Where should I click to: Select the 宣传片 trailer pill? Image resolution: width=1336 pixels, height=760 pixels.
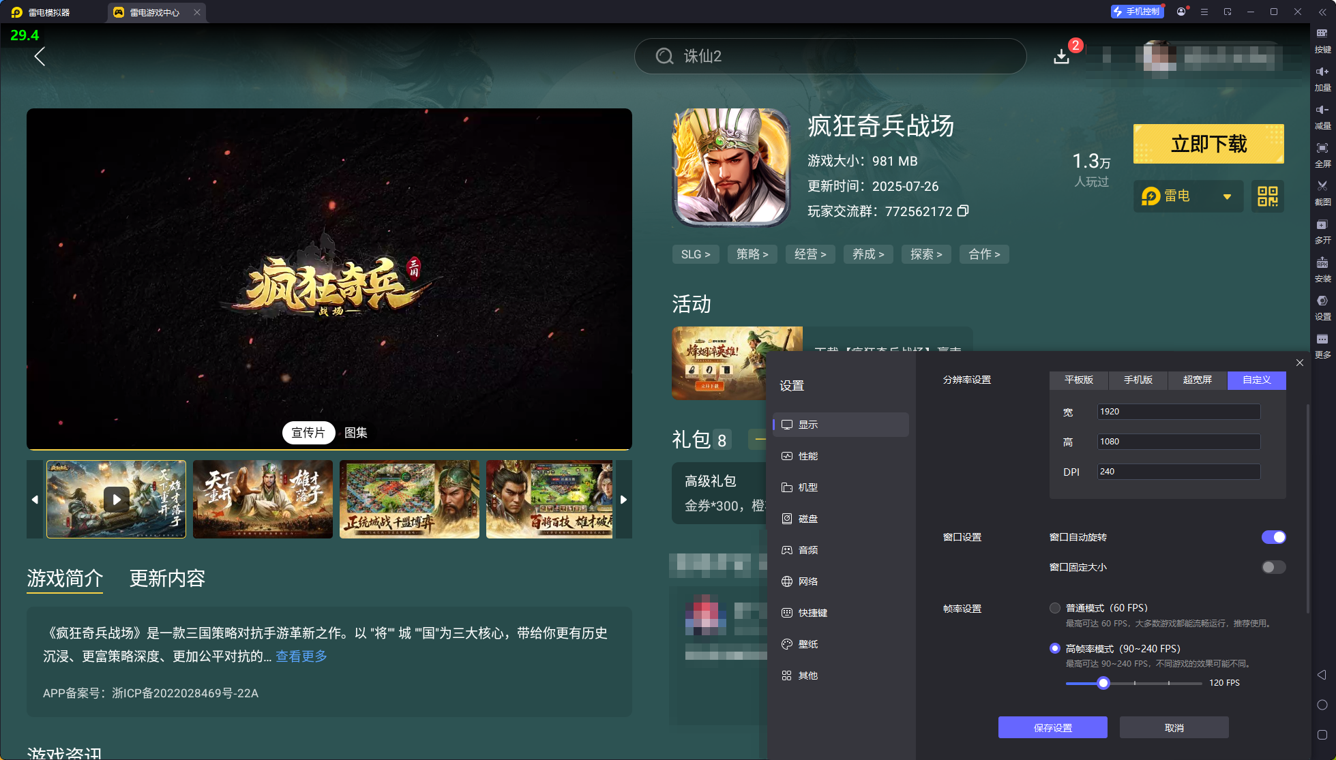308,433
